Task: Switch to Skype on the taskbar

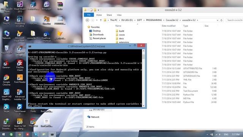Action: 36,134
